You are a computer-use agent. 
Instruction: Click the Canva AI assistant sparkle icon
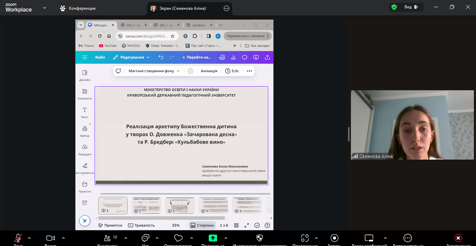point(85,221)
